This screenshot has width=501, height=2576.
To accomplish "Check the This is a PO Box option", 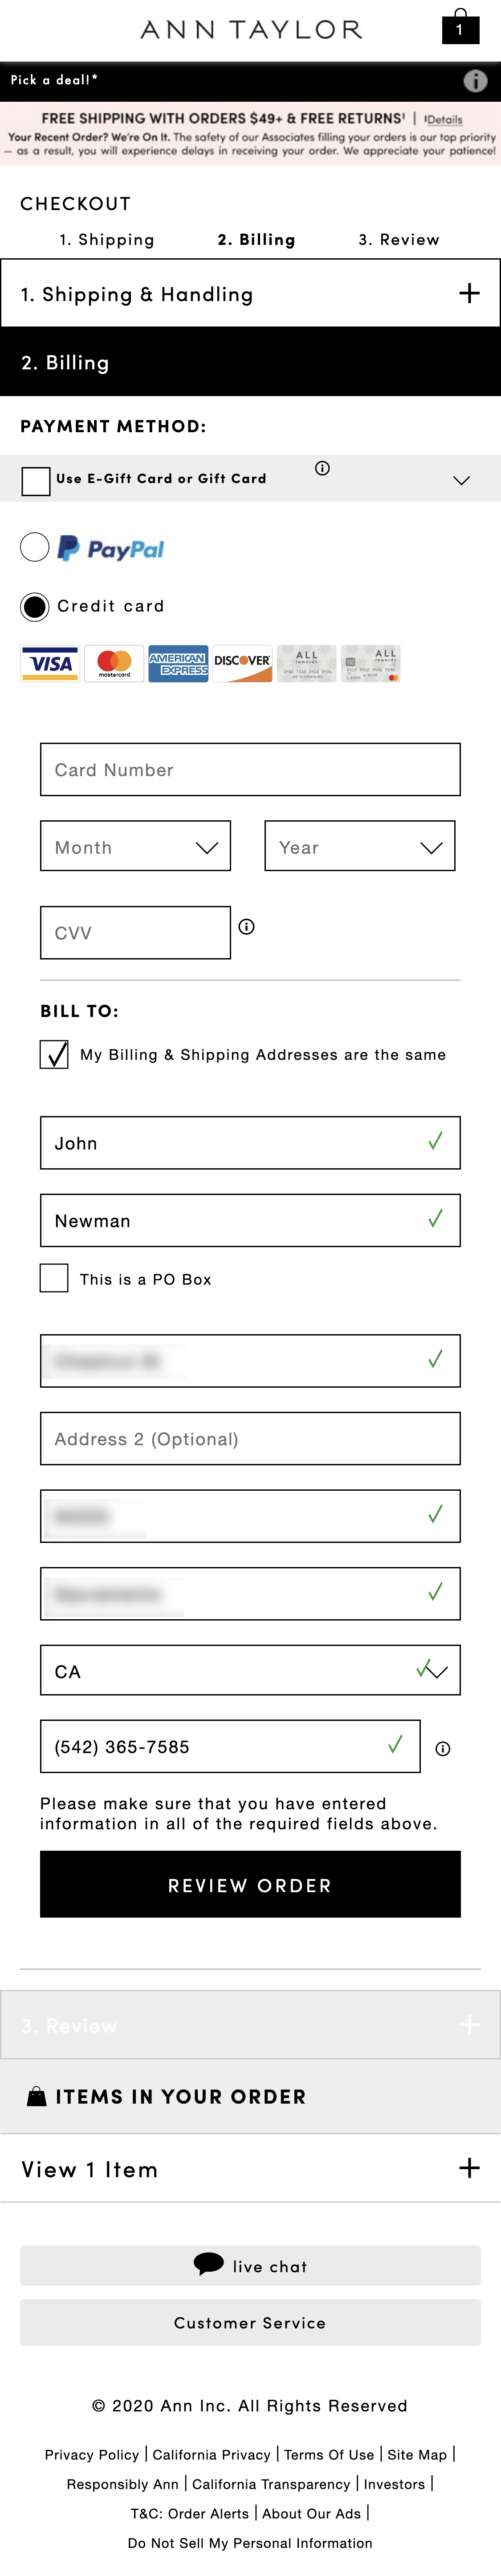I will click(x=54, y=1278).
